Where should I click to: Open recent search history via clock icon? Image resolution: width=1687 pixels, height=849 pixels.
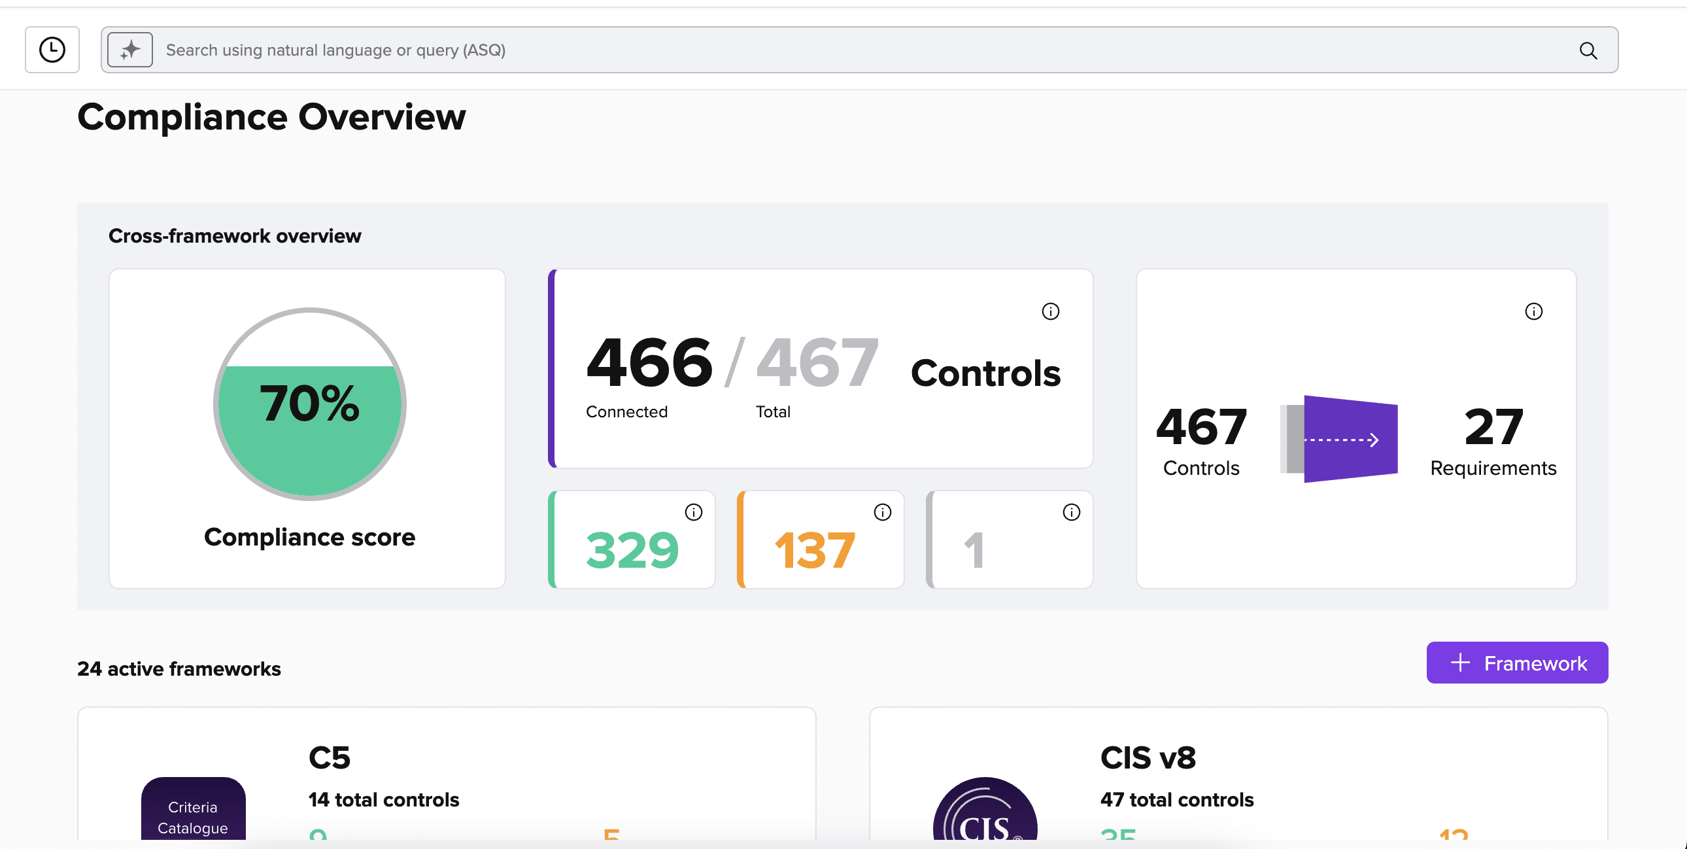pos(52,50)
